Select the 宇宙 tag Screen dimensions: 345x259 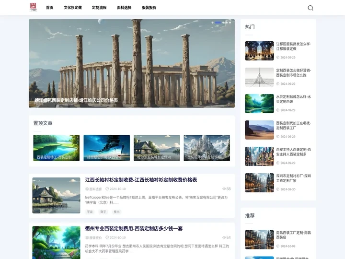[x=90, y=212]
